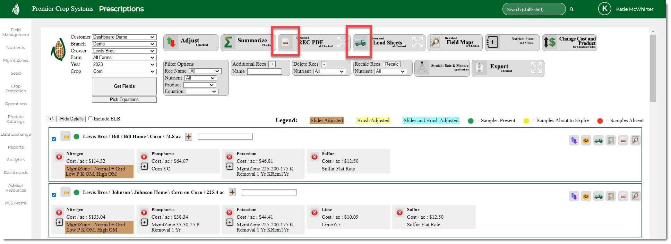
Task: Enable the Include ELB checkbox
Action: pyautogui.click(x=91, y=118)
